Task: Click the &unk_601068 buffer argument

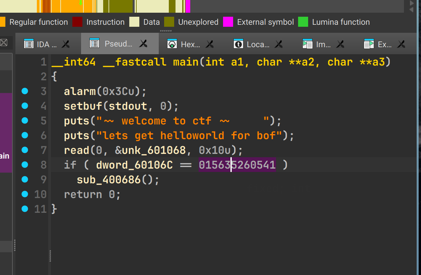Action: pos(150,150)
